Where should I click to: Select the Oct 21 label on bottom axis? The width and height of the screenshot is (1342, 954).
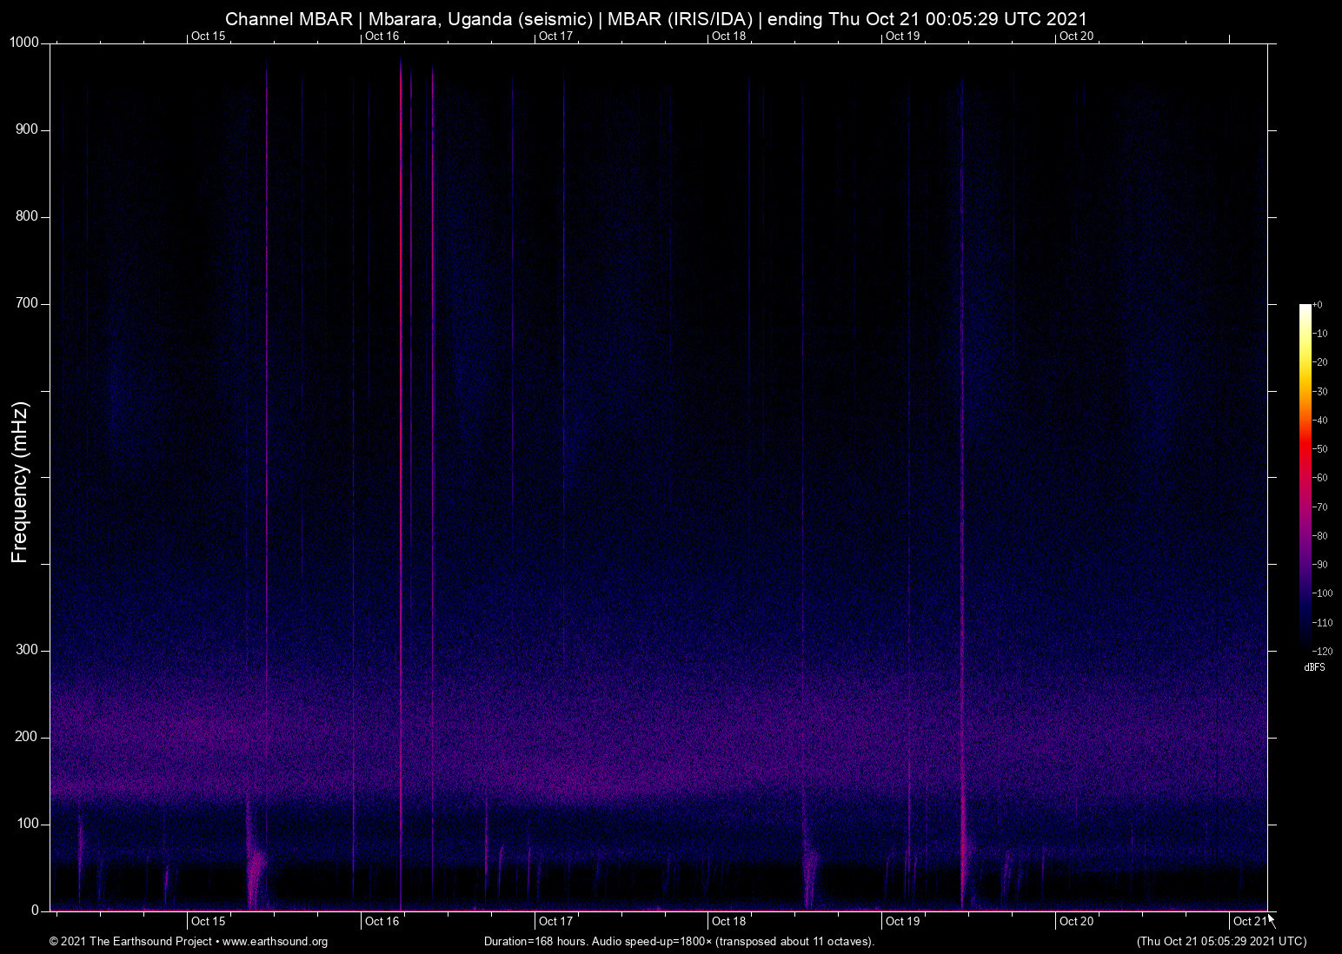click(x=1249, y=921)
